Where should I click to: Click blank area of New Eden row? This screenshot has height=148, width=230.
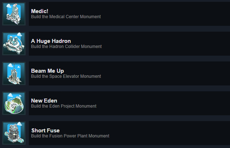pos(168,103)
